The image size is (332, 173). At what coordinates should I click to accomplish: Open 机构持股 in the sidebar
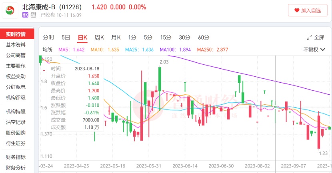(16, 111)
